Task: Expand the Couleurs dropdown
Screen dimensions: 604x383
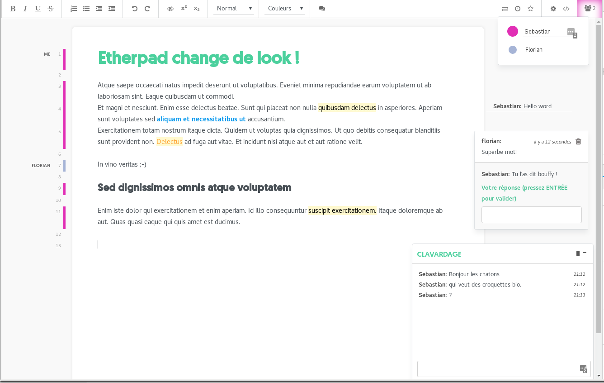Action: pyautogui.click(x=285, y=9)
